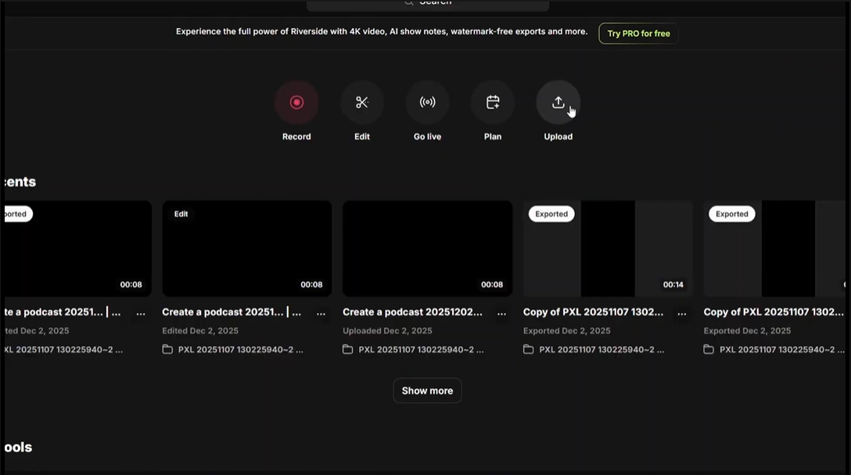
Task: Open the PXL folder link under the Copy of PXL 00:14 item
Action: coord(601,350)
